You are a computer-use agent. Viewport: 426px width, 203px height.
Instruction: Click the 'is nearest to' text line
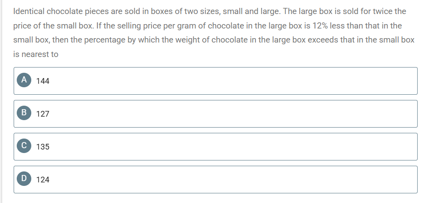36,54
